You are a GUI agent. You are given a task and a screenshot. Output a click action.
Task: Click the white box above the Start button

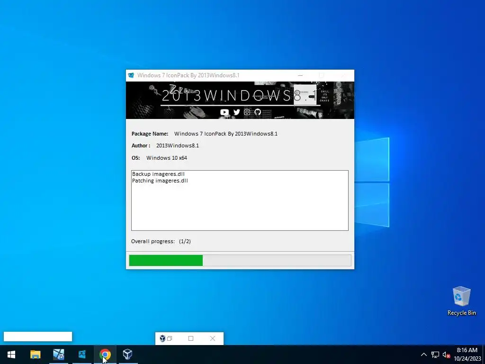38,337
